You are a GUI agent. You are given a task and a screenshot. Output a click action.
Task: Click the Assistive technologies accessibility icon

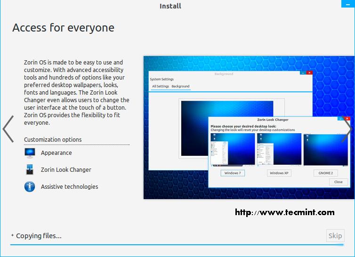coord(30,186)
